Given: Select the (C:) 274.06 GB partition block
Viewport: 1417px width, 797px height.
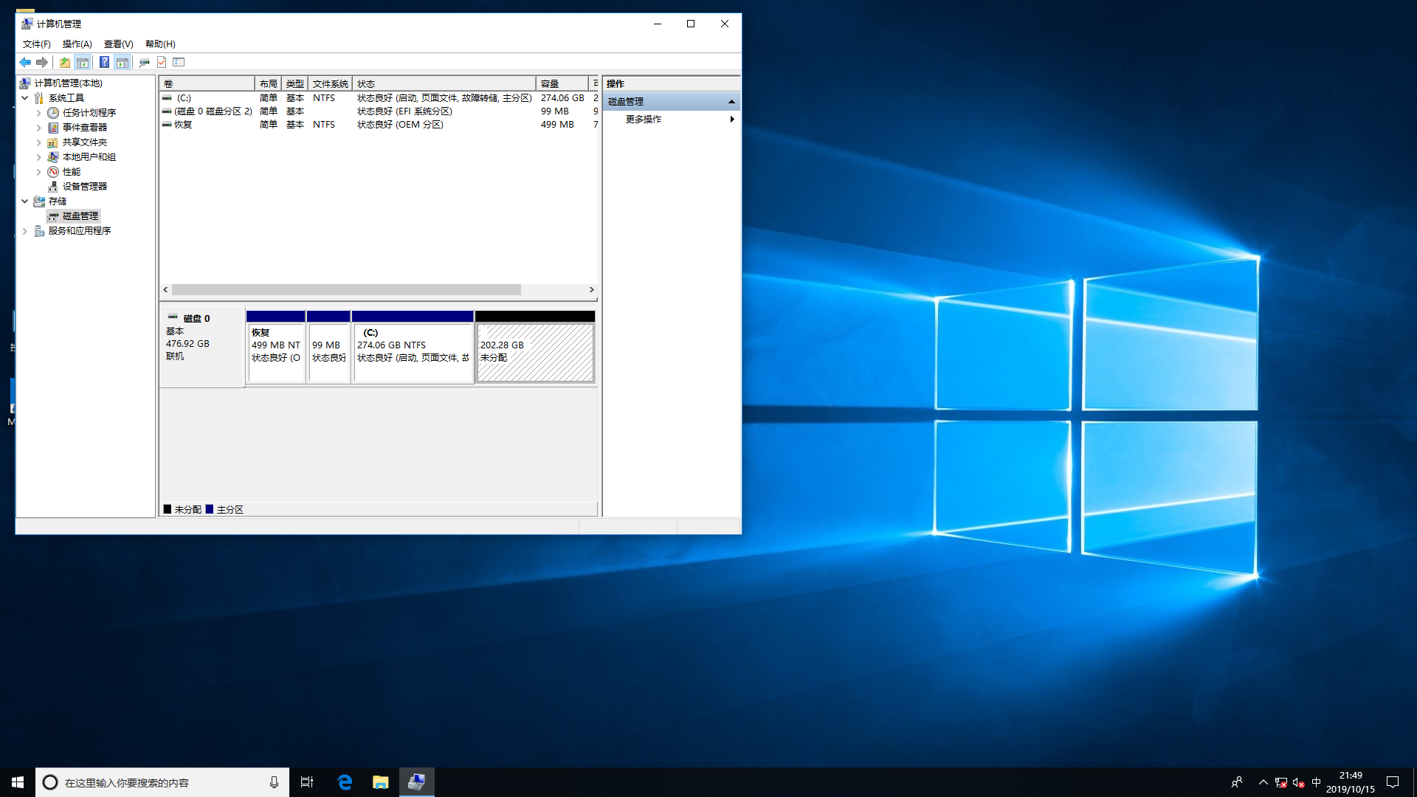Looking at the screenshot, I should coord(413,347).
